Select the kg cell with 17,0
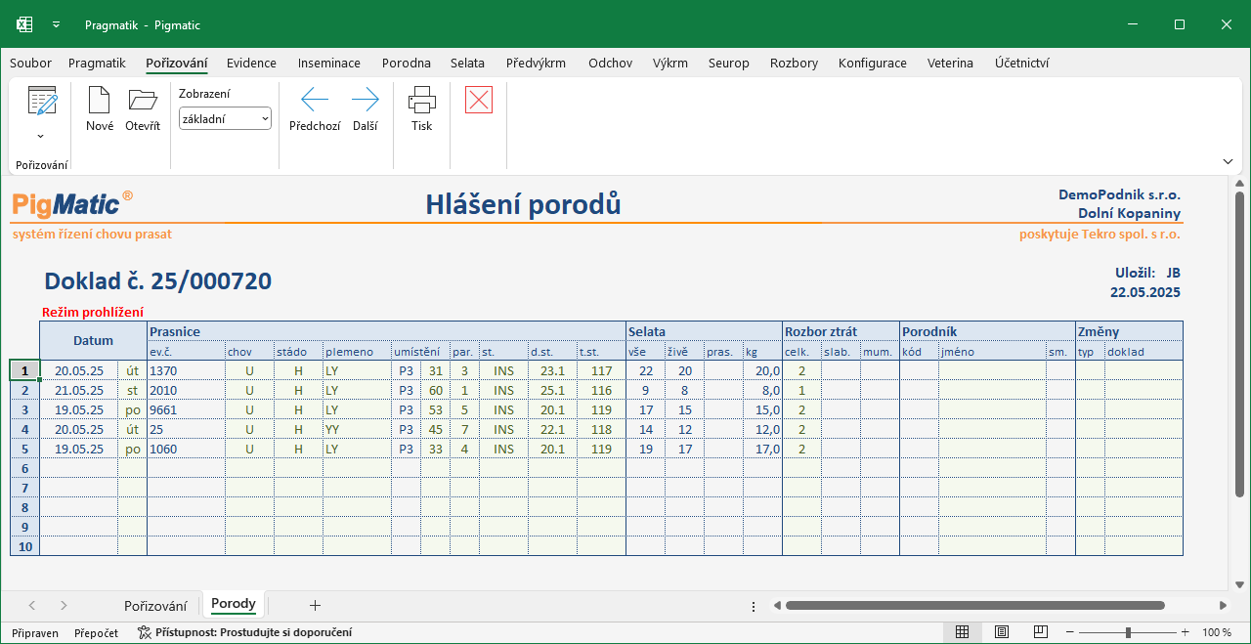This screenshot has height=644, width=1251. (762, 449)
